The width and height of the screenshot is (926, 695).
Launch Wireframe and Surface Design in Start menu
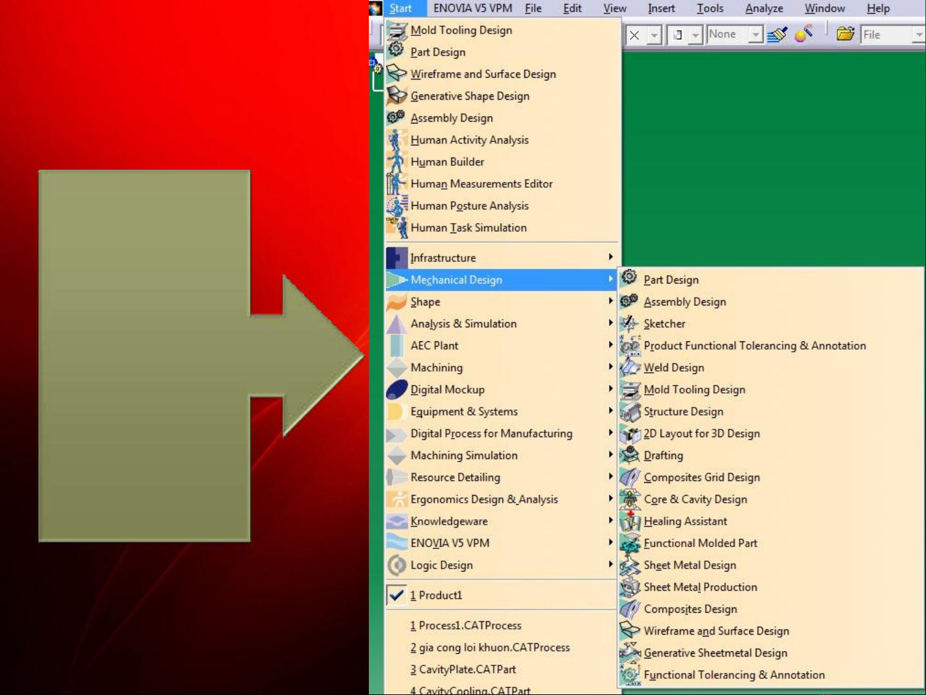(503, 74)
